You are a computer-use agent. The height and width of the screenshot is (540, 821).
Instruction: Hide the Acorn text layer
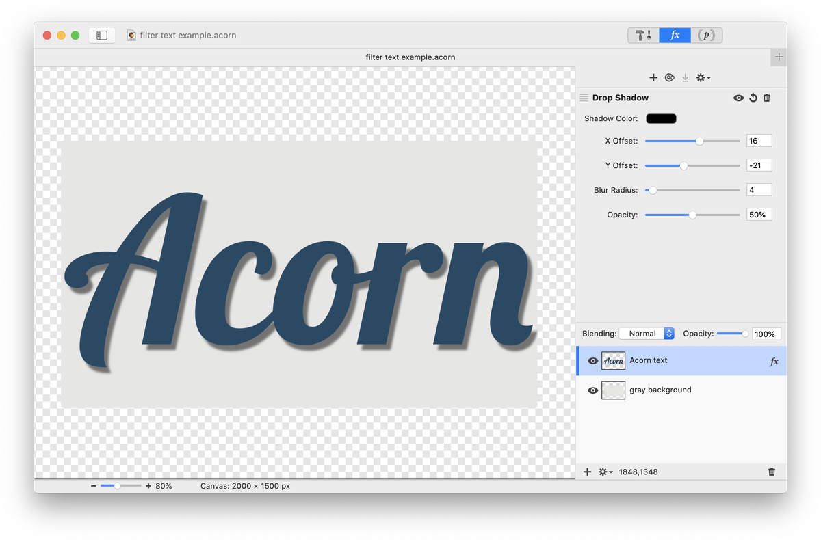pos(593,361)
